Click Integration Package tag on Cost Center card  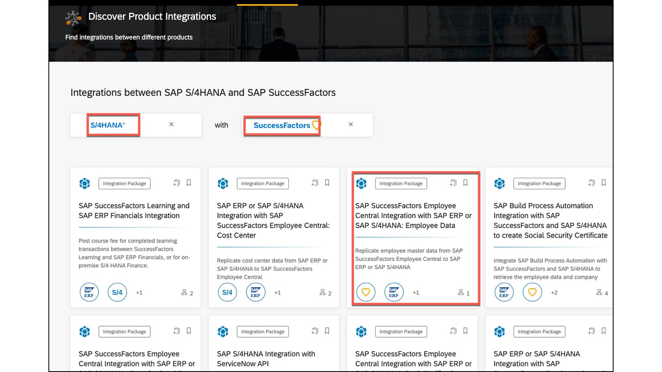[263, 184]
